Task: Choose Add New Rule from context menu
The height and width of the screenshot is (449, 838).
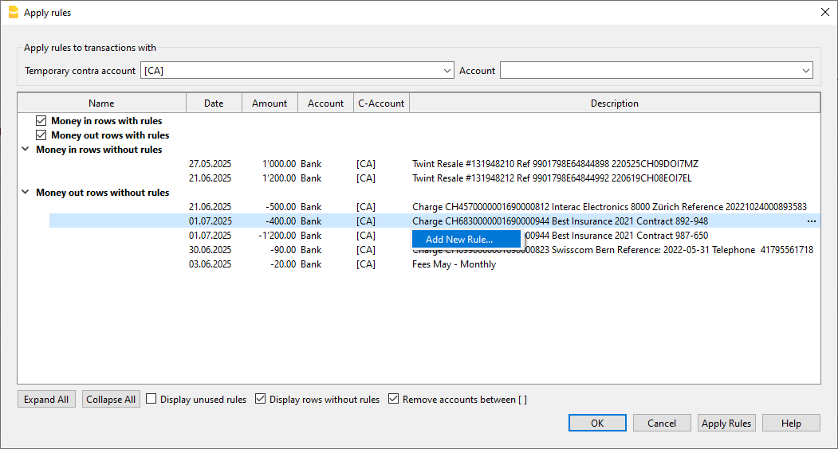Action: (x=459, y=239)
